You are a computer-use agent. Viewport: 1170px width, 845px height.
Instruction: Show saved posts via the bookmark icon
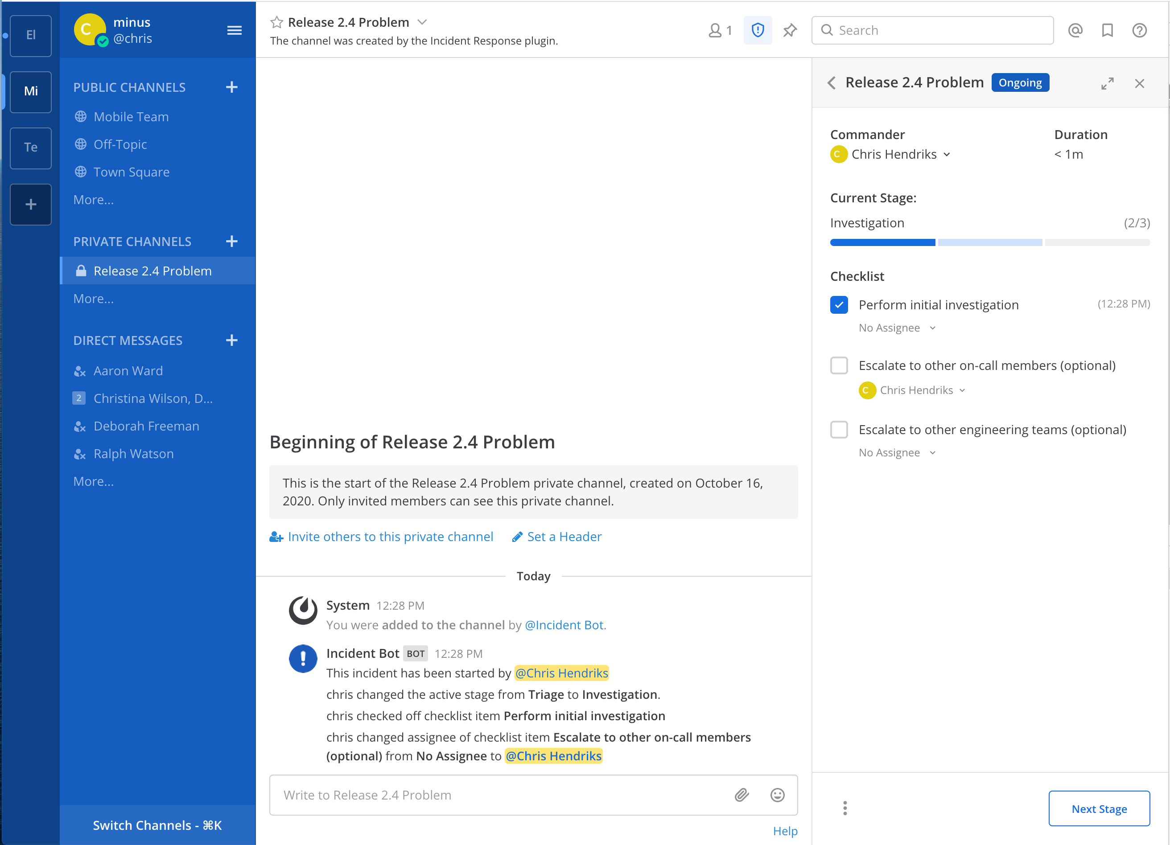click(x=1107, y=30)
